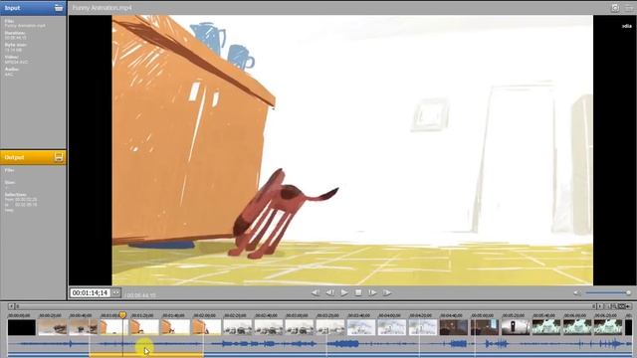The width and height of the screenshot is (637, 358).
Task: Play the video
Action: pos(344,292)
